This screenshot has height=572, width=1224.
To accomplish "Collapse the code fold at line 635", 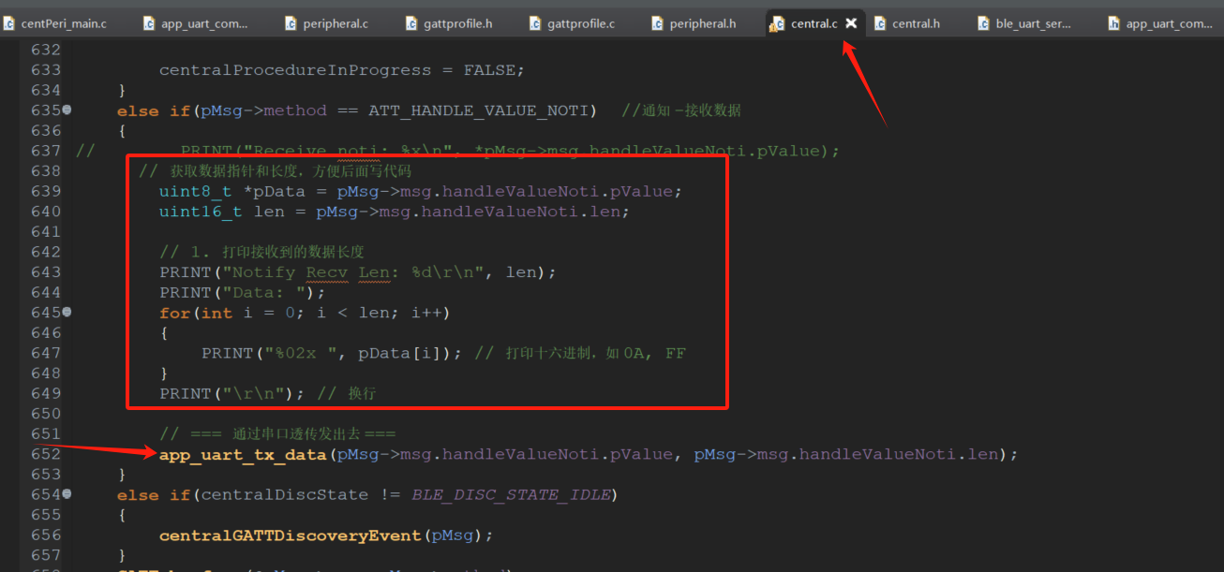I will pos(67,110).
